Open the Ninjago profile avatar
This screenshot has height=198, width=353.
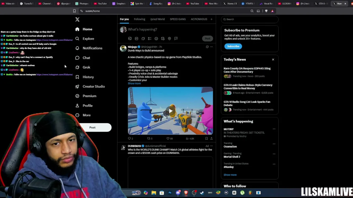pos(123,49)
